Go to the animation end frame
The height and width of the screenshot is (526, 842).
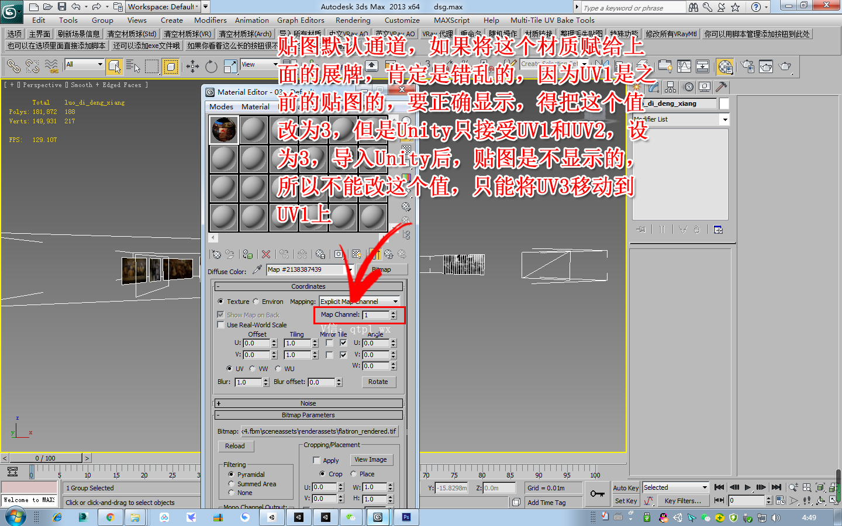[x=776, y=487]
